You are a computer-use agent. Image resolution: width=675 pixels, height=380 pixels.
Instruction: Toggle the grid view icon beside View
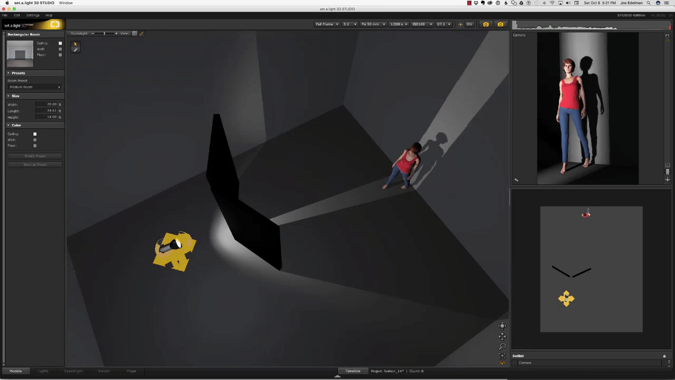tap(134, 33)
